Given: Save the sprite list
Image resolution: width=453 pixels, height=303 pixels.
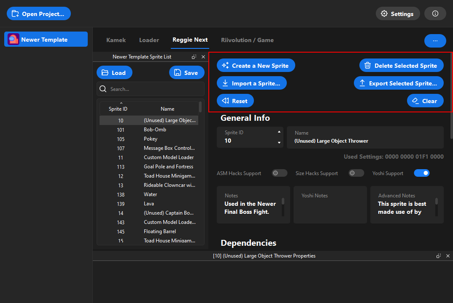Looking at the screenshot, I should point(186,72).
